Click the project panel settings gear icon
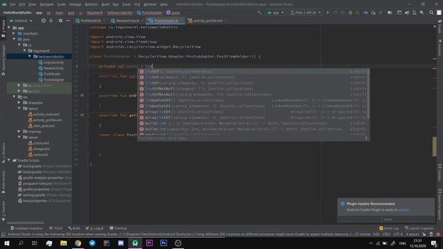Screen dimensions: 443x249 click(x=60, y=21)
